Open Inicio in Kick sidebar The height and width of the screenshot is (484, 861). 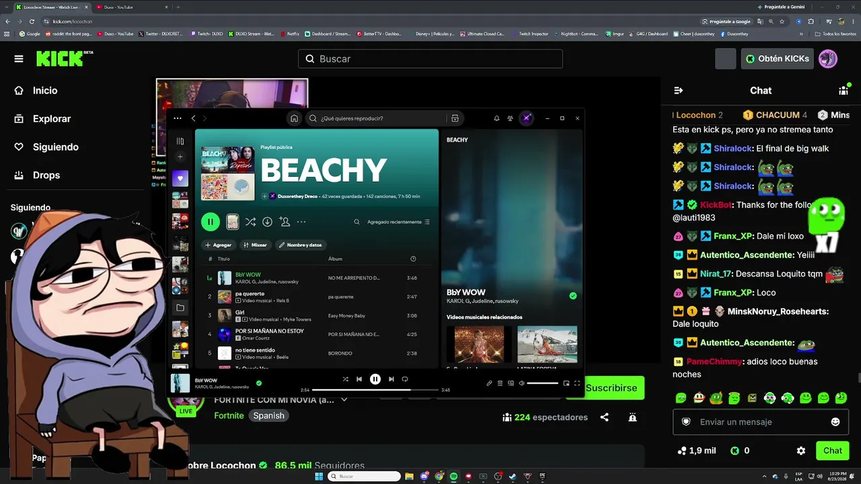45,91
